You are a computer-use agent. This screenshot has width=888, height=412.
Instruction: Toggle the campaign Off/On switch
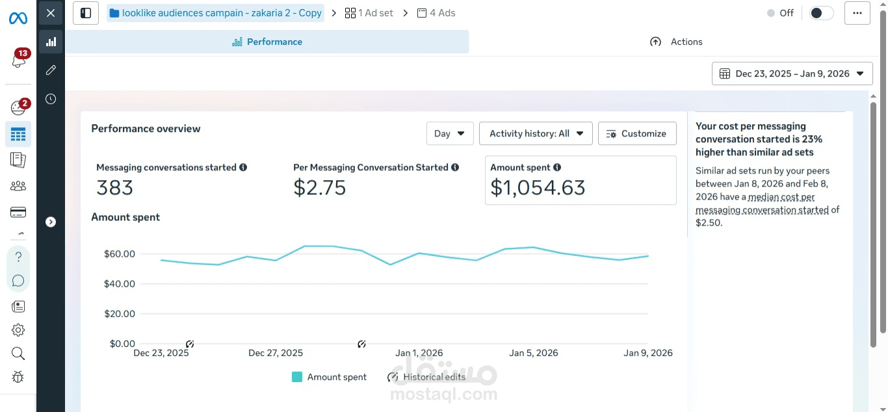[x=821, y=13]
